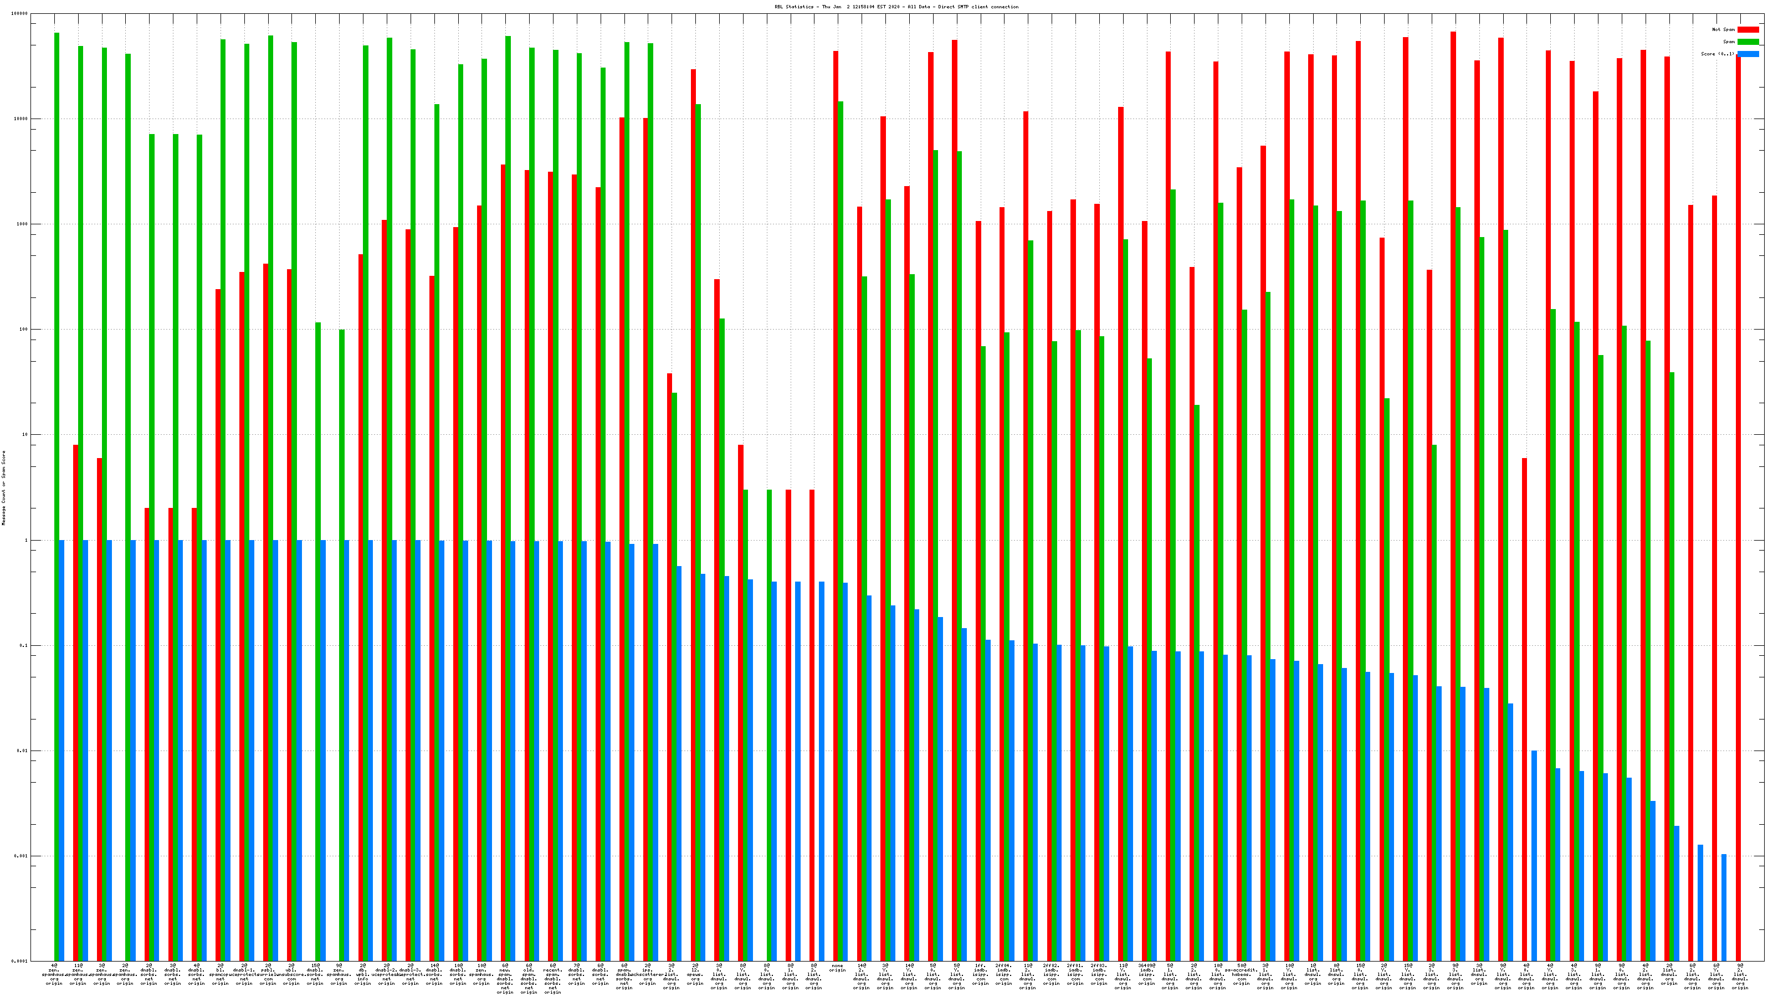Image resolution: width=1773 pixels, height=997 pixels.
Task: Click the ips.backscatterer.org x-axis label
Action: pos(648,974)
